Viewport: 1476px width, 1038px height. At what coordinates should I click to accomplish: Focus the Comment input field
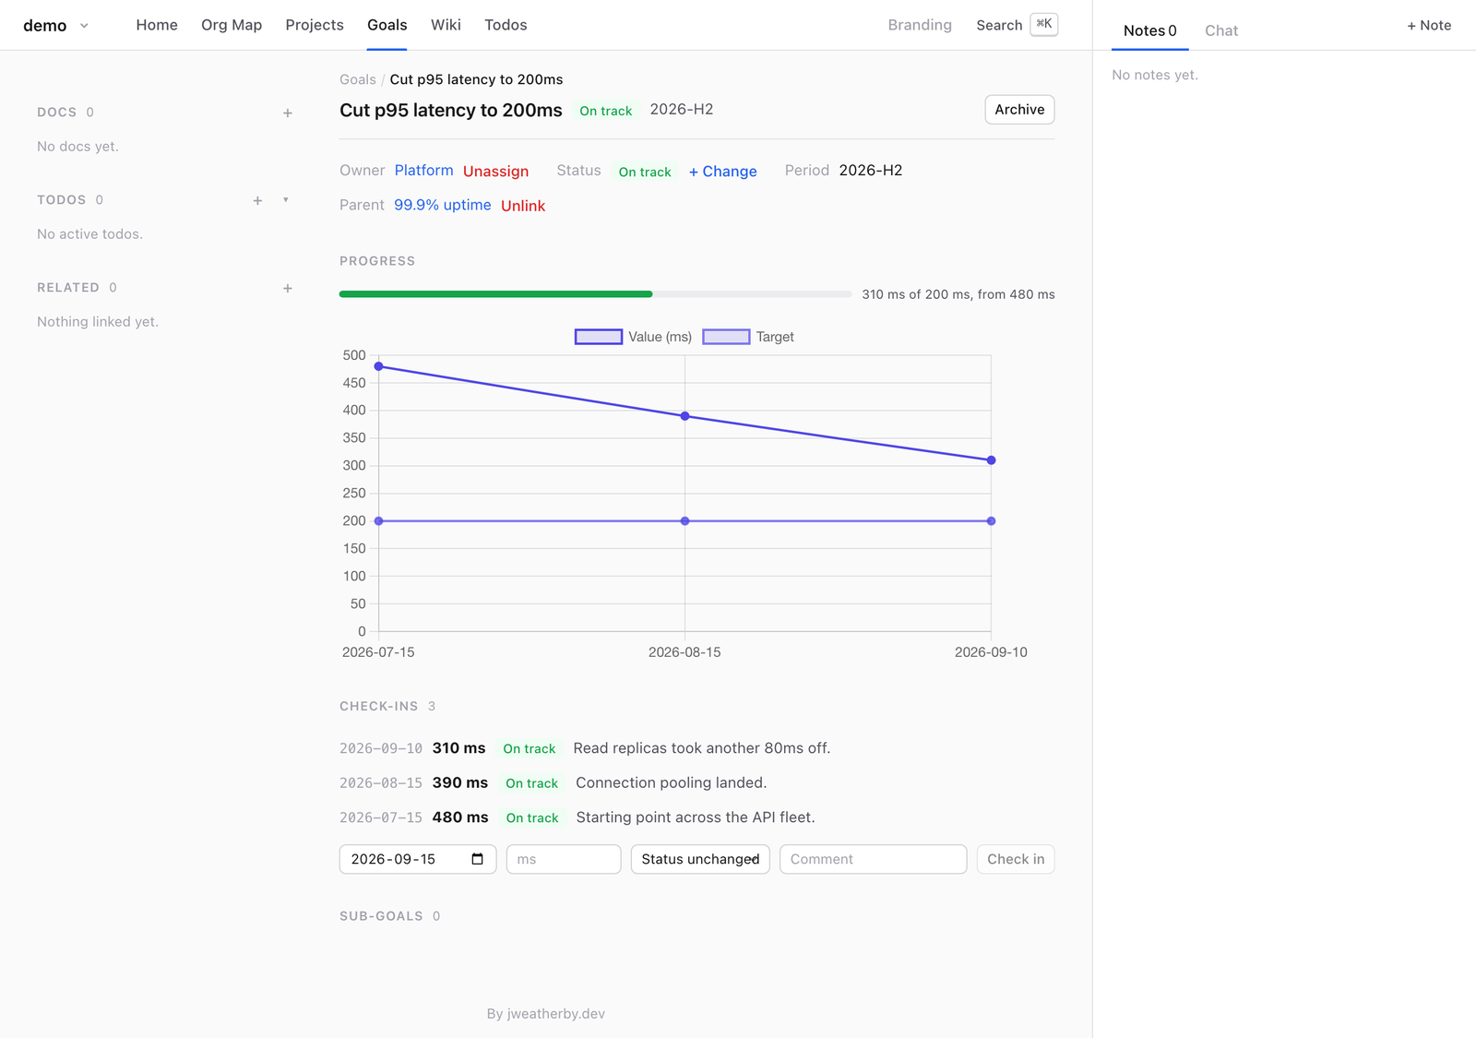tap(873, 859)
